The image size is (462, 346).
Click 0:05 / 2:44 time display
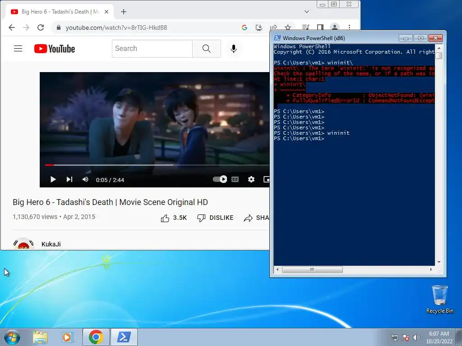(x=110, y=180)
